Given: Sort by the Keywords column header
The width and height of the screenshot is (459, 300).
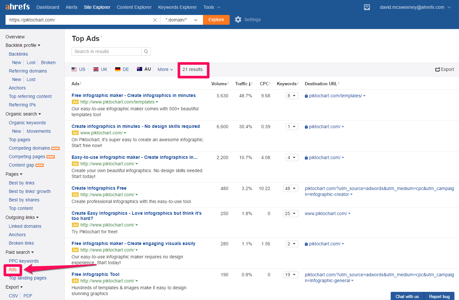Looking at the screenshot, I should (287, 84).
